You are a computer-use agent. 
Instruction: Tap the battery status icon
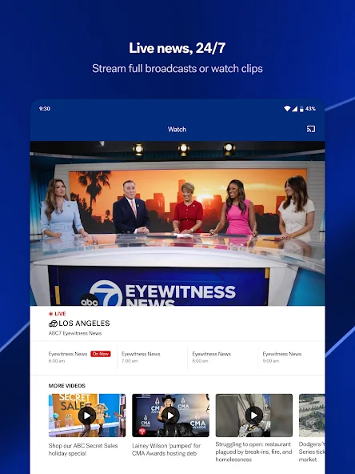[301, 109]
